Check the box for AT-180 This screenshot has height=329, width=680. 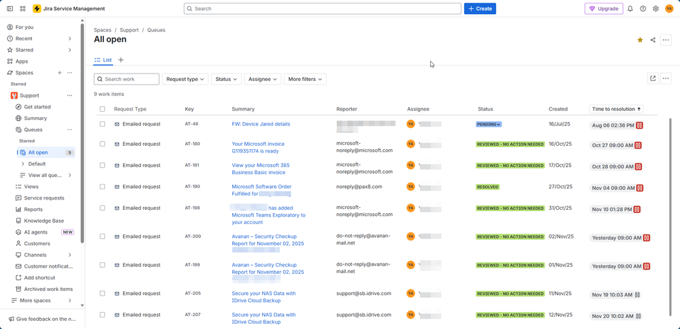coord(102,144)
